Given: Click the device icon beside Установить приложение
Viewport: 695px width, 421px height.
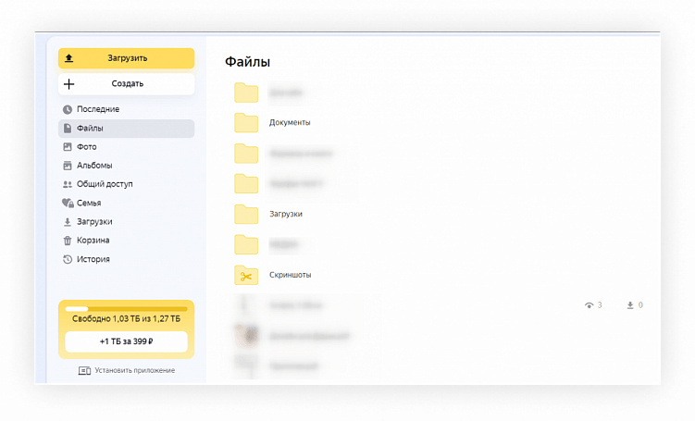Looking at the screenshot, I should click(x=84, y=370).
